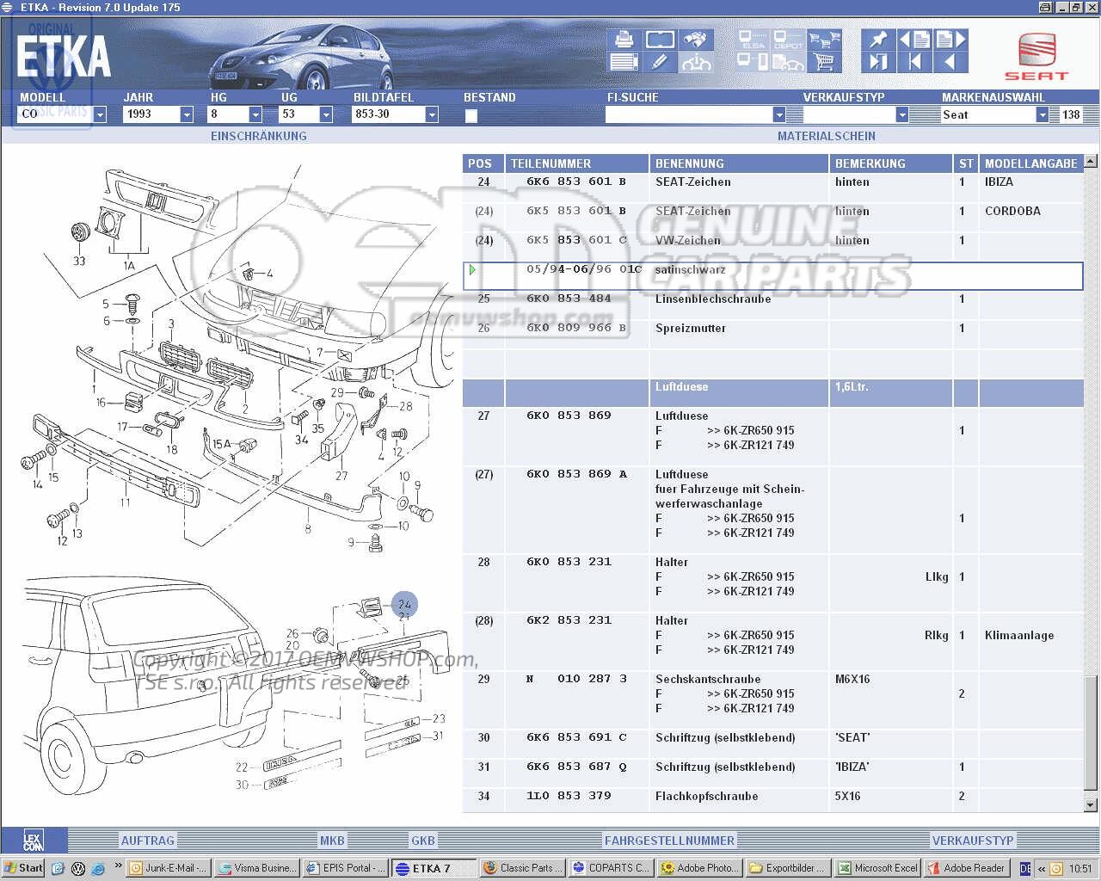Click the EINSCHRÄNKUNG link
The height and width of the screenshot is (881, 1101).
click(x=258, y=136)
